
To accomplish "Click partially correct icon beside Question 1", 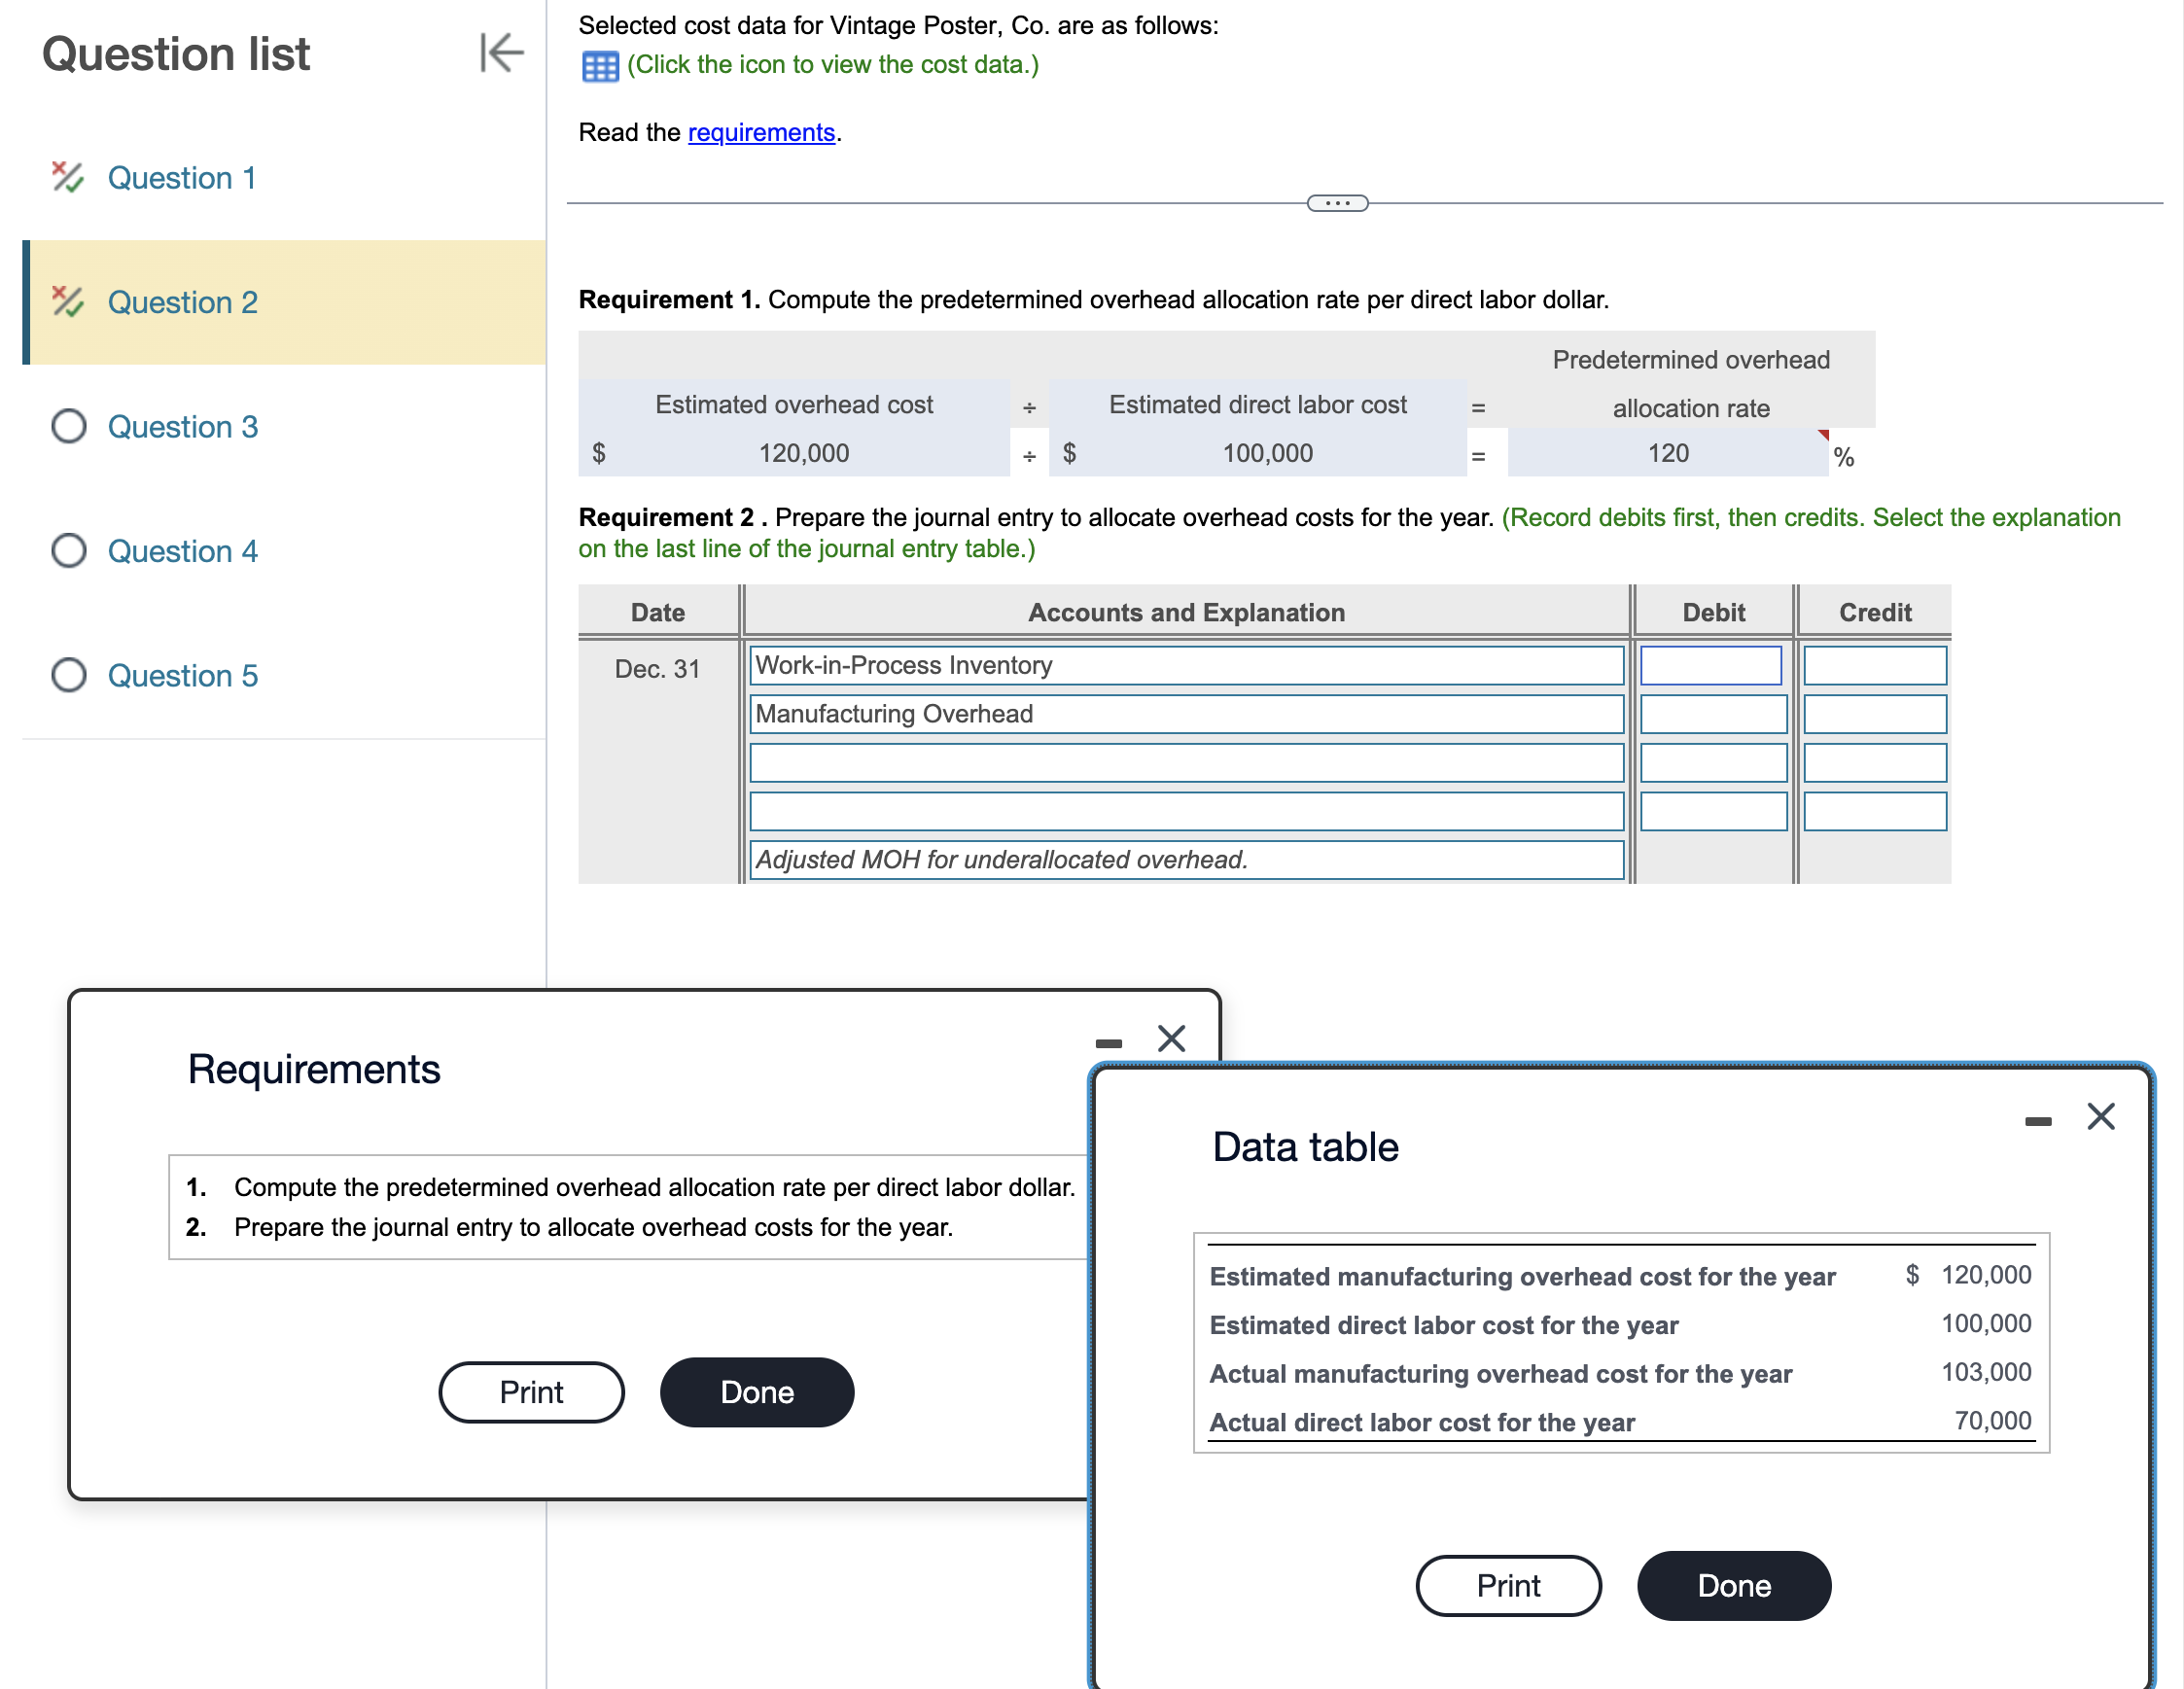I will coord(67,177).
